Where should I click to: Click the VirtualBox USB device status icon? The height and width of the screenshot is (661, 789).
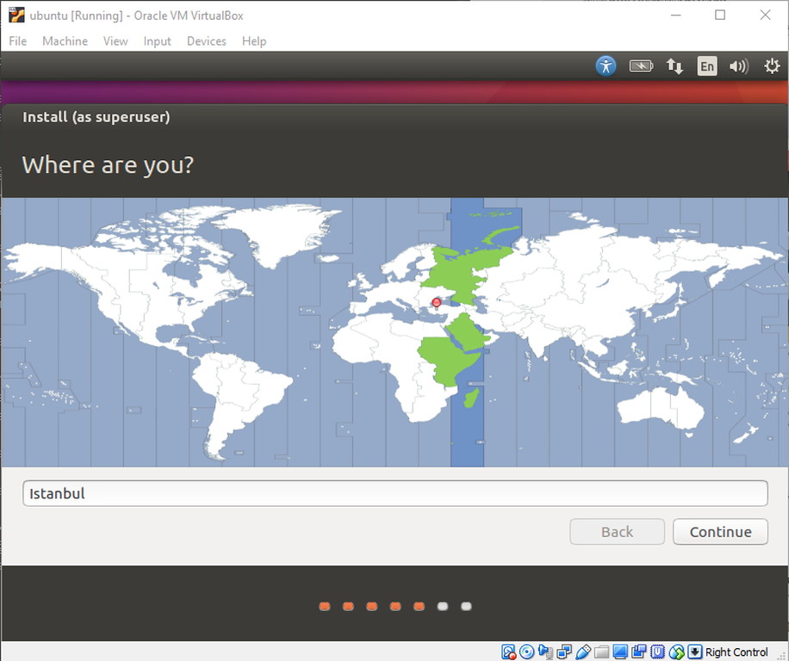tap(583, 652)
